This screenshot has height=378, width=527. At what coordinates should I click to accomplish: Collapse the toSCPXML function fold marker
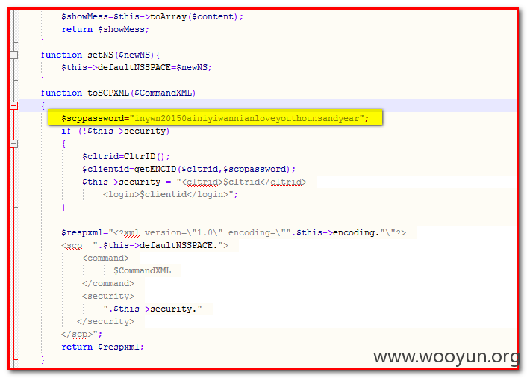13,105
